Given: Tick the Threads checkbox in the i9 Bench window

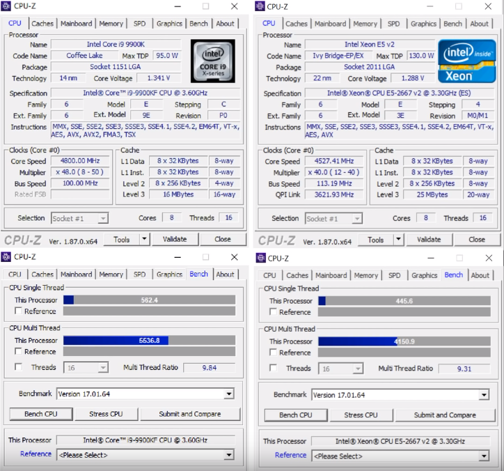Looking at the screenshot, I should pos(19,366).
